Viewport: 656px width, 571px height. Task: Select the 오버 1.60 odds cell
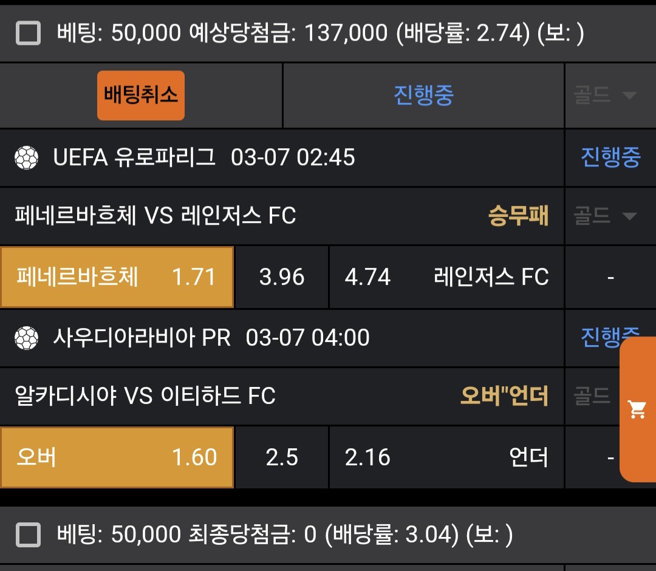tap(117, 457)
